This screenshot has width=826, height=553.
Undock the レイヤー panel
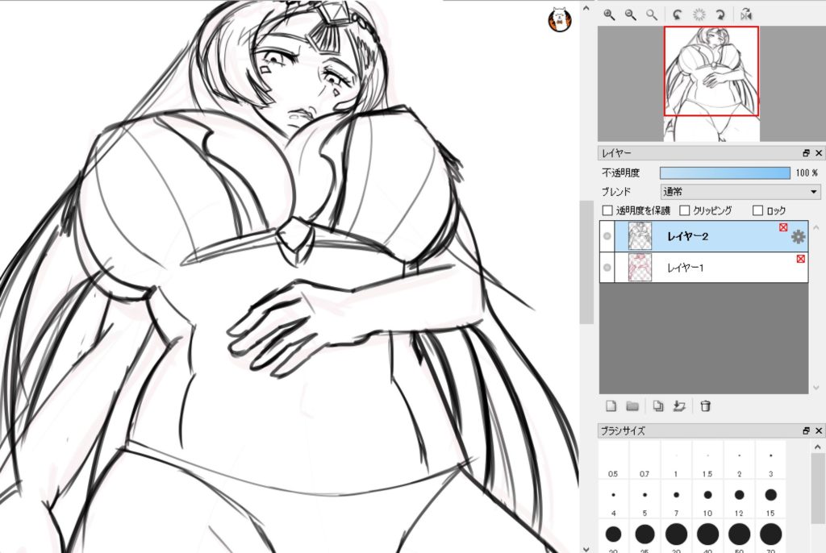(x=806, y=153)
